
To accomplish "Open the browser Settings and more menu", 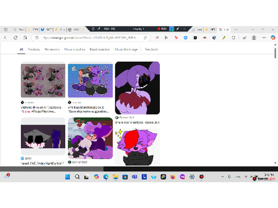I will 264,38.
